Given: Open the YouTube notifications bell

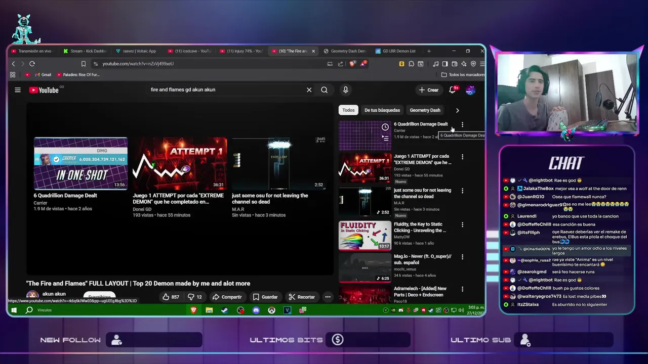Looking at the screenshot, I should click(453, 90).
